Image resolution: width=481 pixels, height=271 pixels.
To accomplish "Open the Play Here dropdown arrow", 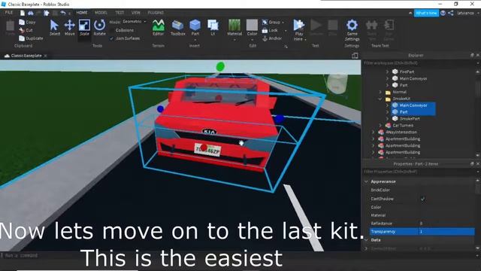I will 305,40.
